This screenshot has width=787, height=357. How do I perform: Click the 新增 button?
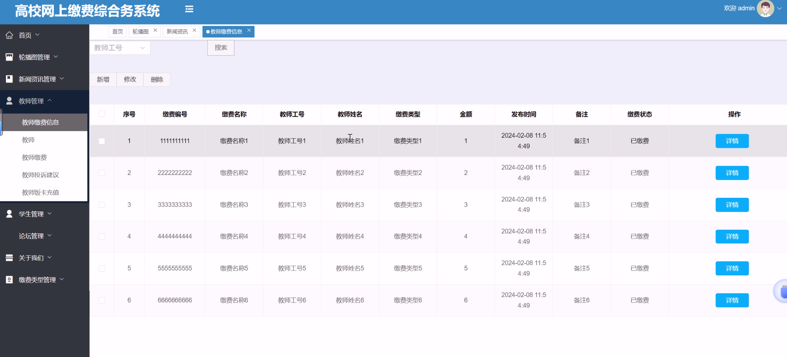click(x=103, y=79)
